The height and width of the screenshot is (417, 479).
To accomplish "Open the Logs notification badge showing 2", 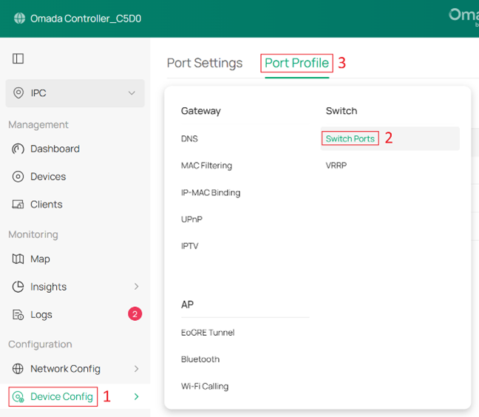I will [135, 313].
